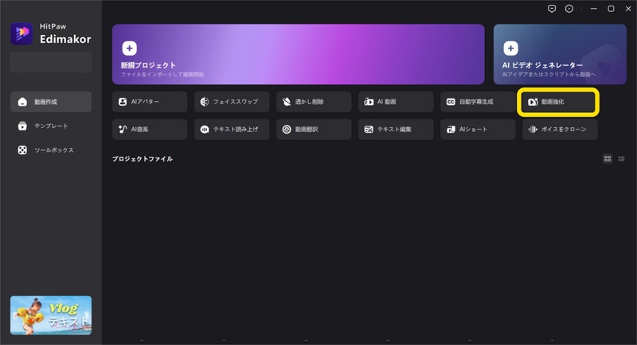Switch project files to grid view

(608, 159)
